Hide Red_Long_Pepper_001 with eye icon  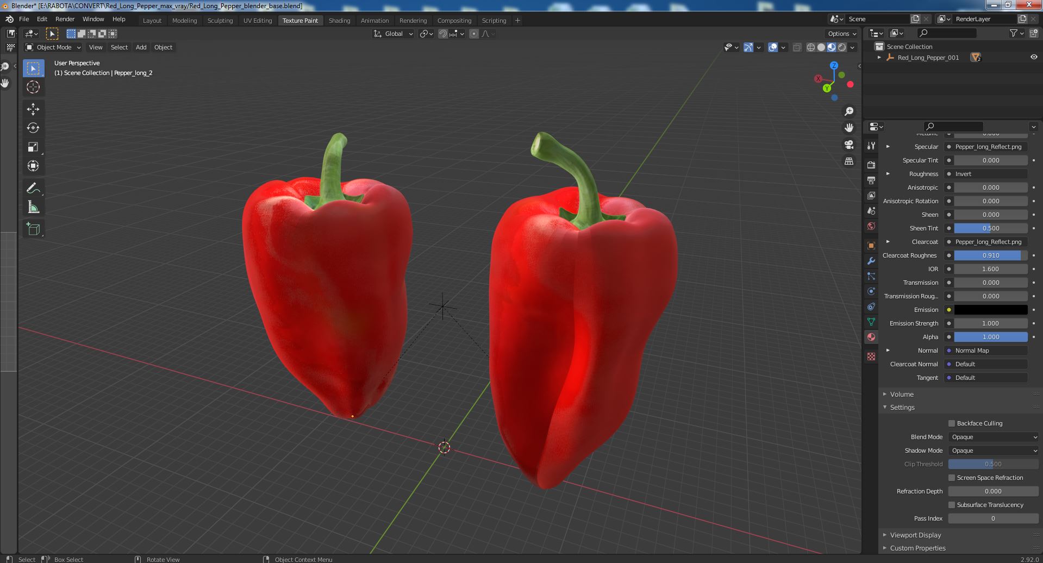pyautogui.click(x=1033, y=57)
